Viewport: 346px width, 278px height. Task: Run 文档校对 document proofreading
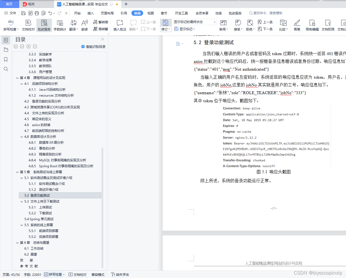(x=28, y=25)
